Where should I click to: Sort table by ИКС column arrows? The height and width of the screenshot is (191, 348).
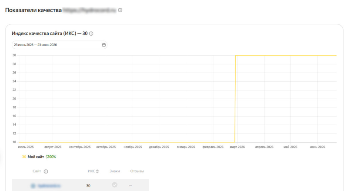click(x=97, y=171)
